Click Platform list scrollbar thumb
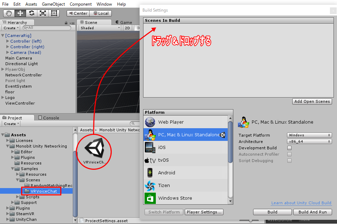Screen dimensions: 337x224 click(230, 142)
